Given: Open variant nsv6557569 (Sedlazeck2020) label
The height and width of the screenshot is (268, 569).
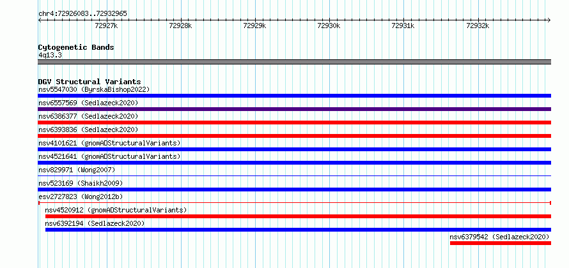Looking at the screenshot, I should coord(88,103).
